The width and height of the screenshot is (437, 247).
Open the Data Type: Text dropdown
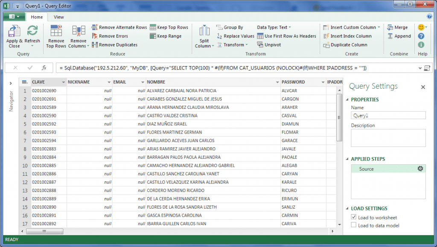pyautogui.click(x=274, y=27)
